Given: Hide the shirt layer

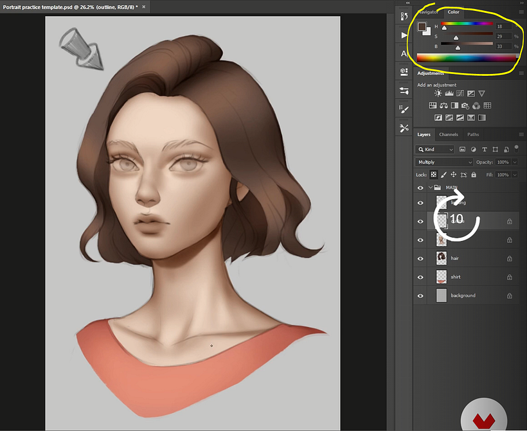Looking at the screenshot, I should [420, 277].
